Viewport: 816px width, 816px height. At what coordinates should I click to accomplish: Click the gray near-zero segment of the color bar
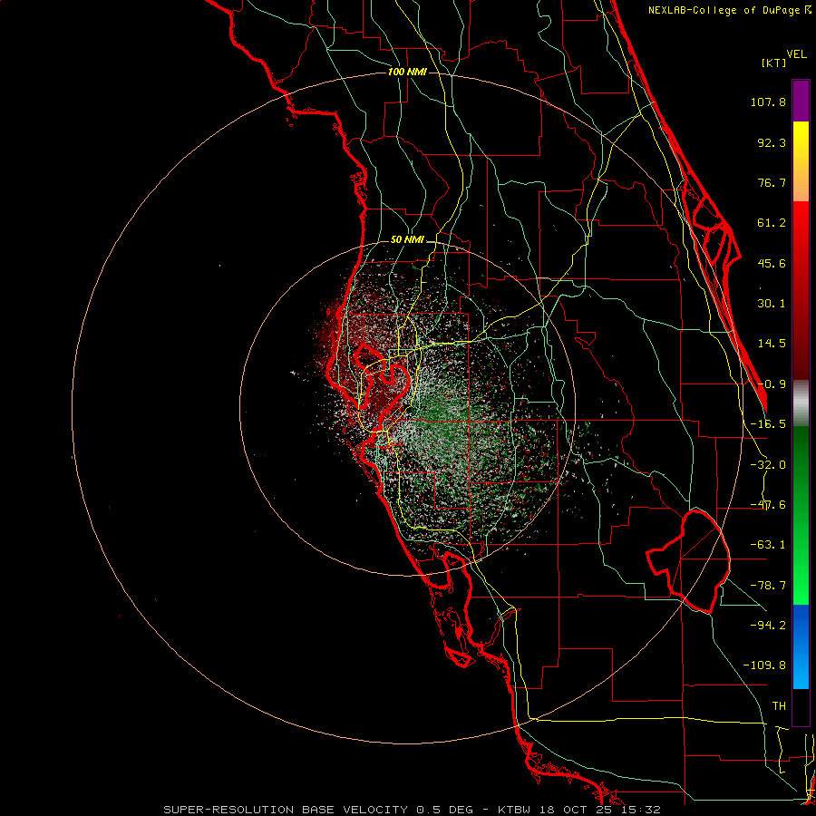(x=801, y=403)
